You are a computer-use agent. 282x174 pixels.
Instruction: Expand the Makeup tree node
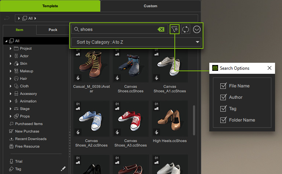pyautogui.click(x=10, y=71)
